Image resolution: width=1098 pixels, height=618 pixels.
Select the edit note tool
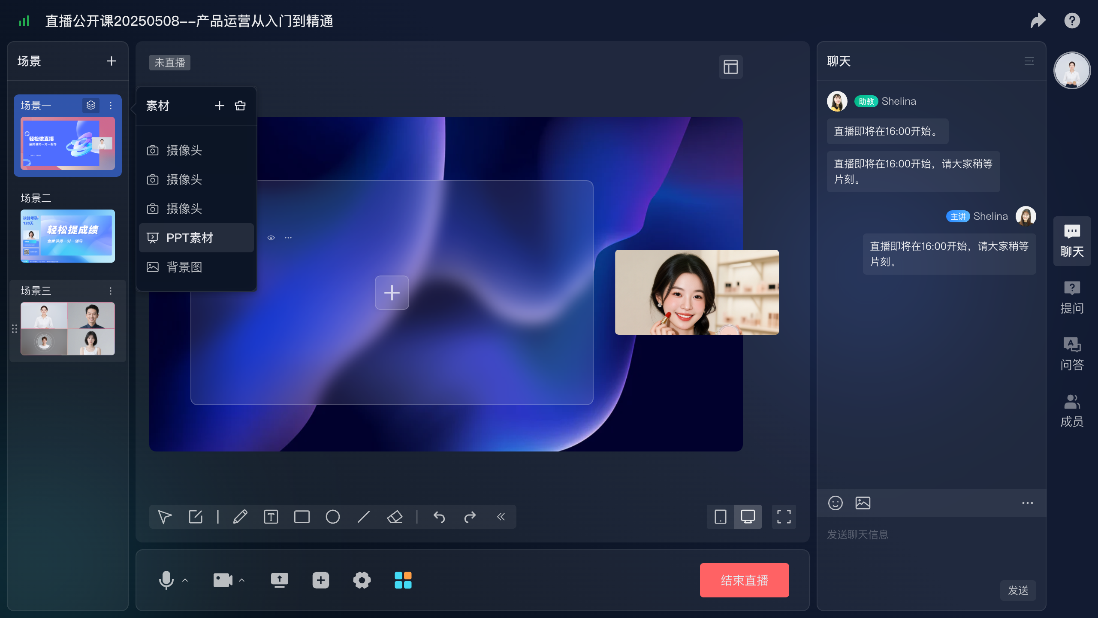(x=196, y=517)
